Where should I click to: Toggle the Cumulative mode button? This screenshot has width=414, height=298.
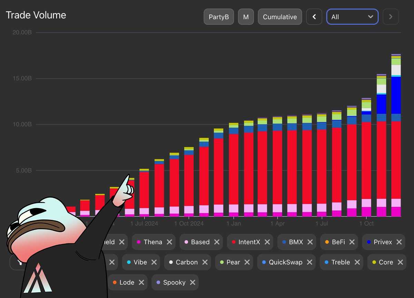280,17
